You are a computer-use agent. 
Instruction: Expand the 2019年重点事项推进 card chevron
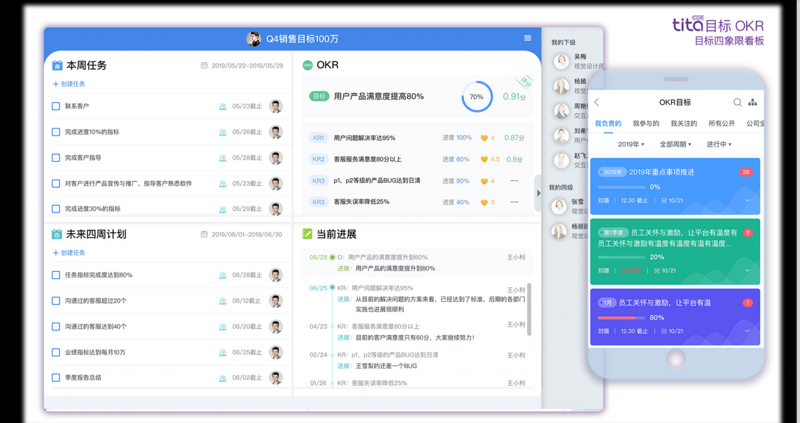(x=747, y=201)
